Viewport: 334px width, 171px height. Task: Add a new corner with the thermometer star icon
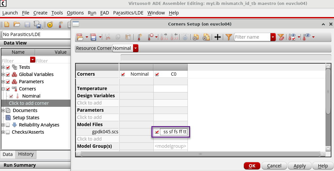pos(140,37)
